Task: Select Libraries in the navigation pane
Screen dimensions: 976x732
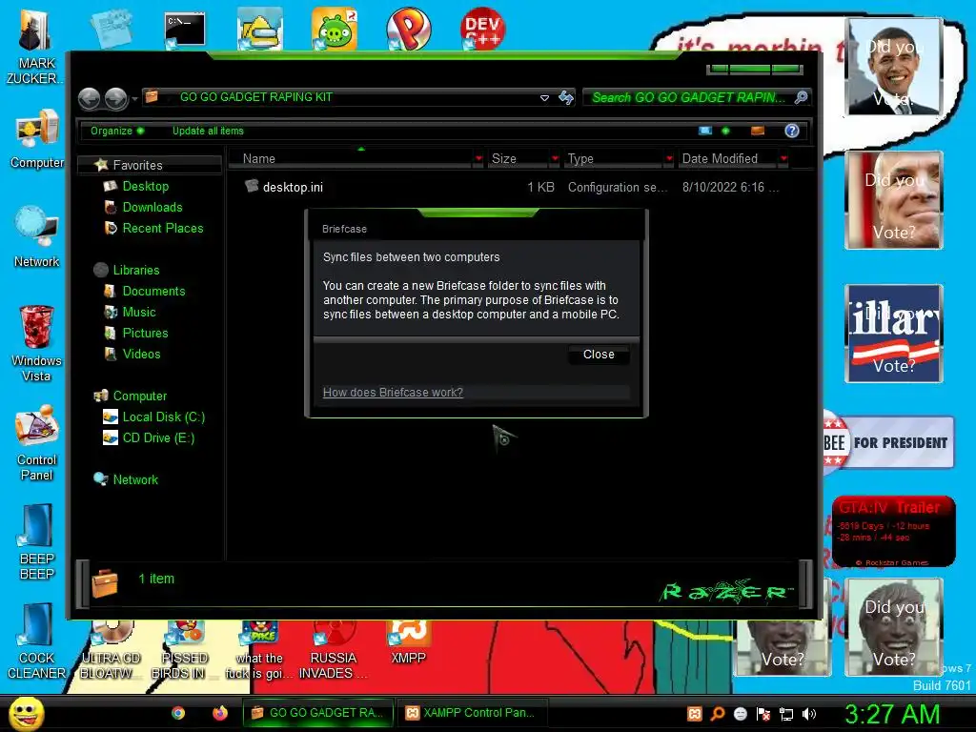Action: 135,270
